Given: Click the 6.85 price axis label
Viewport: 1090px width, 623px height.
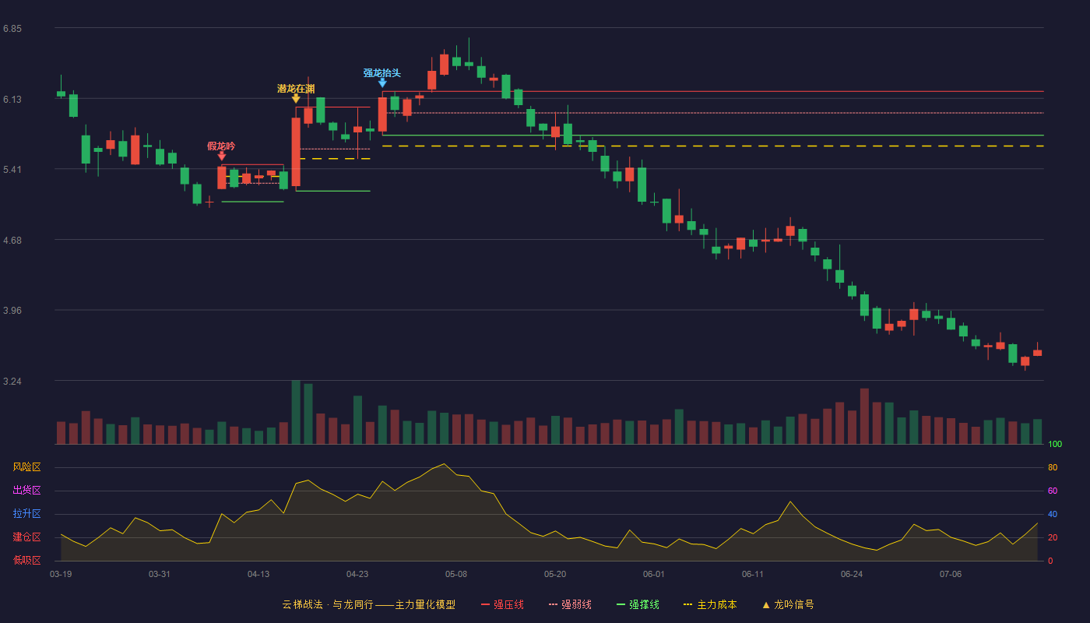Looking at the screenshot, I should click(12, 29).
